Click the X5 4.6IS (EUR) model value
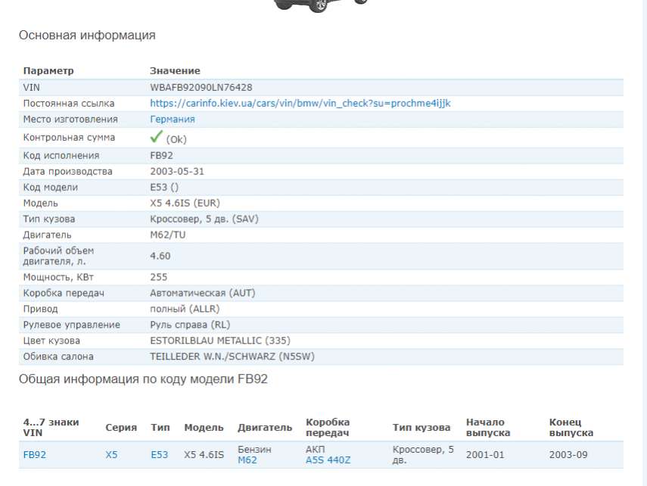The height and width of the screenshot is (486, 647). [x=185, y=203]
